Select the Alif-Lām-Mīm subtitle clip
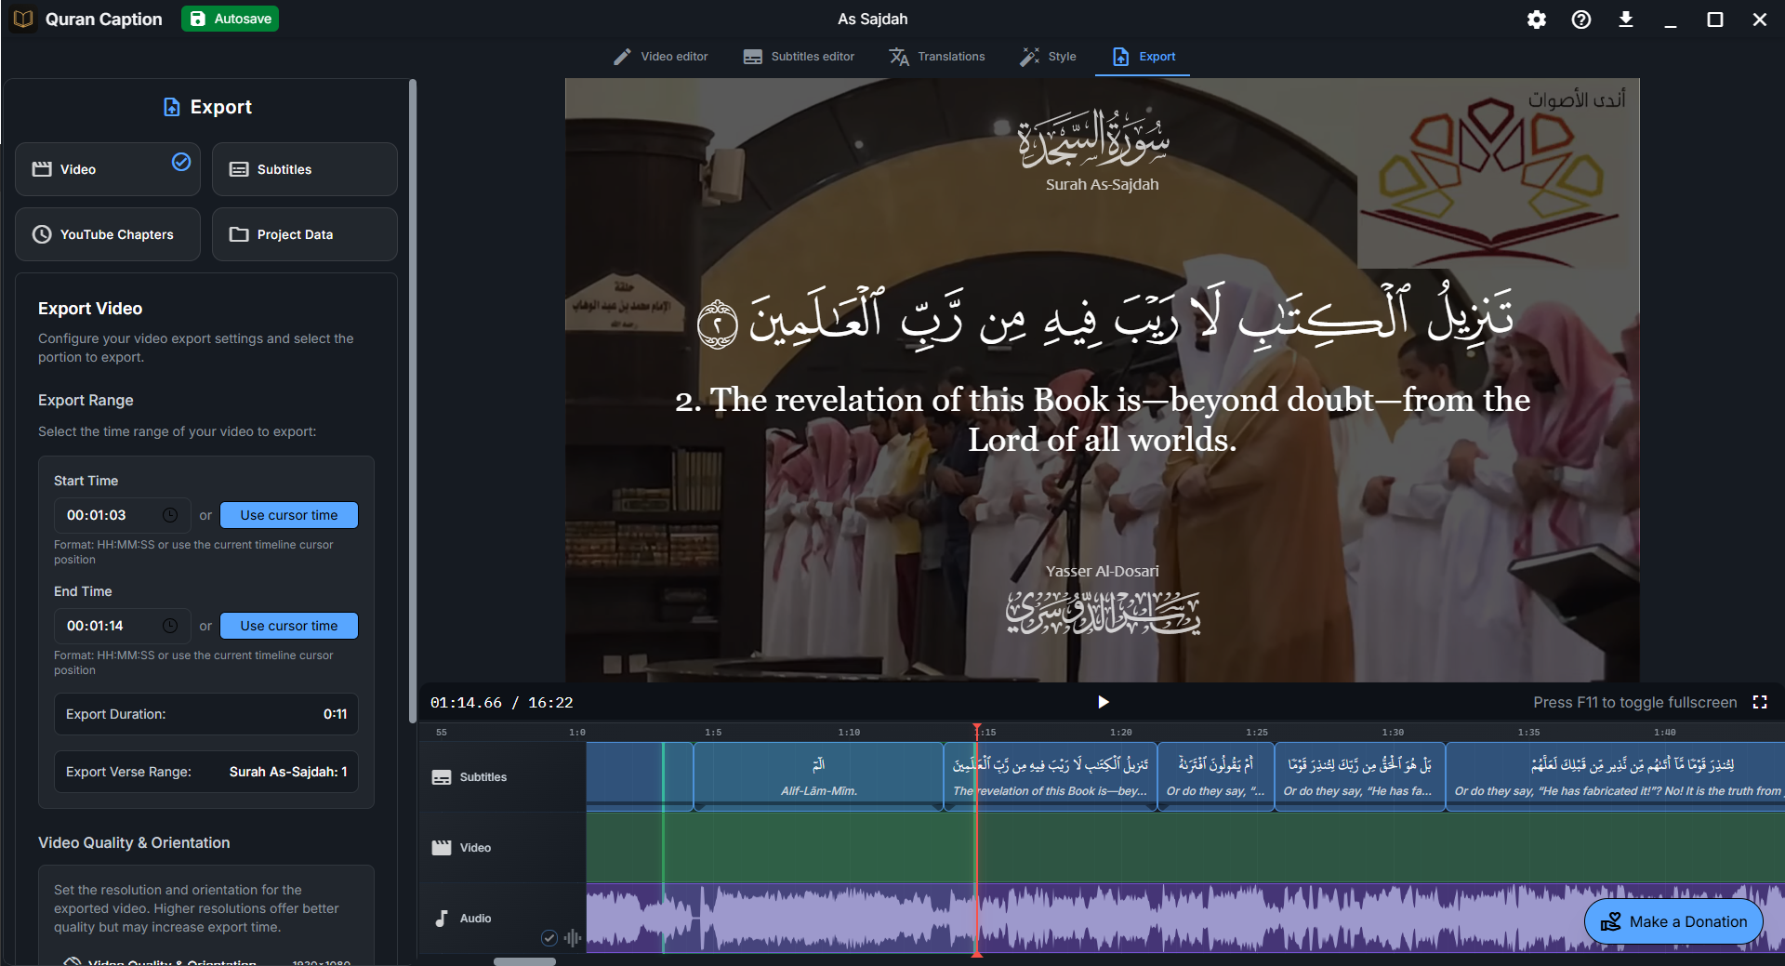 point(818,776)
